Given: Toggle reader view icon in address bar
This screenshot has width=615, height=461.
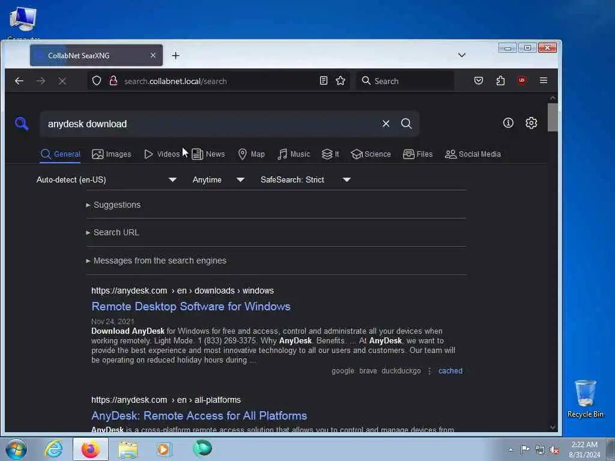Looking at the screenshot, I should (x=323, y=81).
